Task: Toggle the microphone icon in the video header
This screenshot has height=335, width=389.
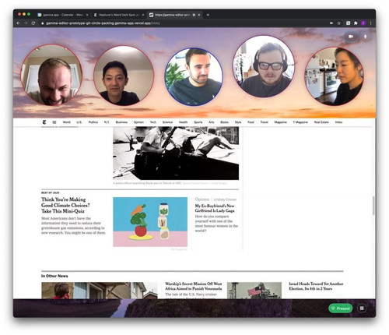Action: pyautogui.click(x=365, y=37)
